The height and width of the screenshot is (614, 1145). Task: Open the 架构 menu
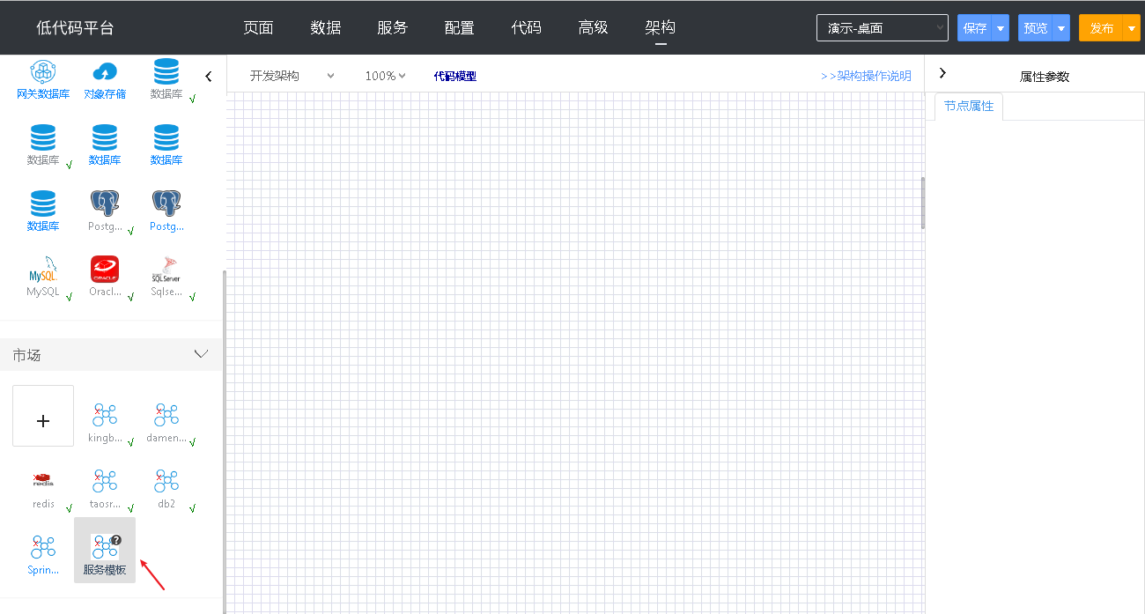(x=660, y=27)
